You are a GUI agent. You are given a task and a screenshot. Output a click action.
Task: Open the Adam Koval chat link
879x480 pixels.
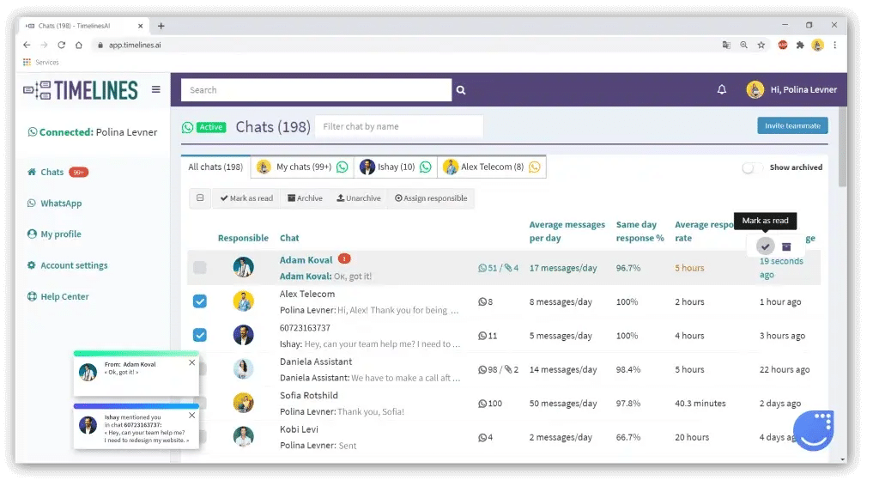click(306, 259)
